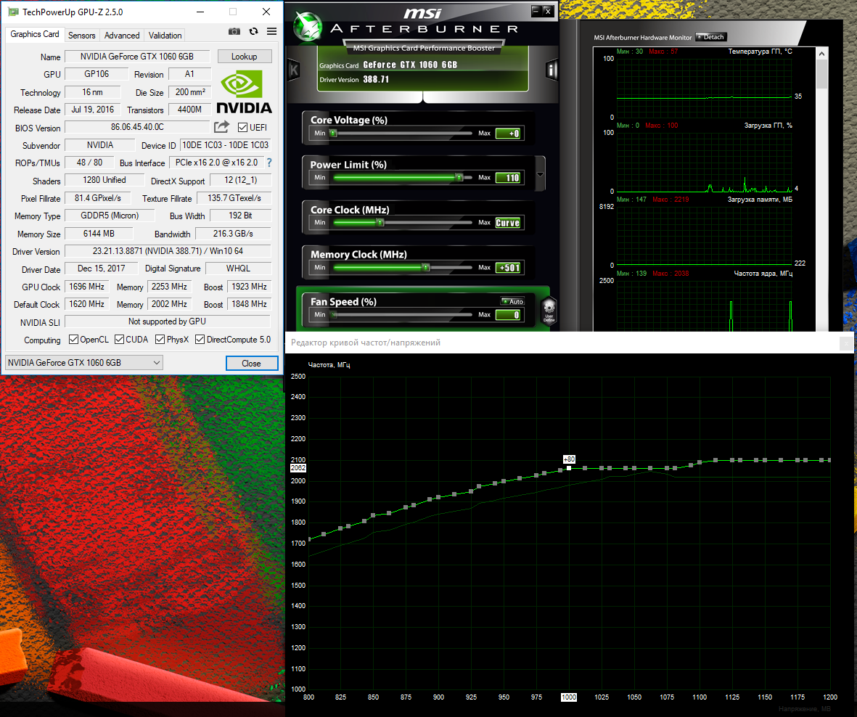
Task: Switch to the Graphics Card tab
Action: point(34,34)
